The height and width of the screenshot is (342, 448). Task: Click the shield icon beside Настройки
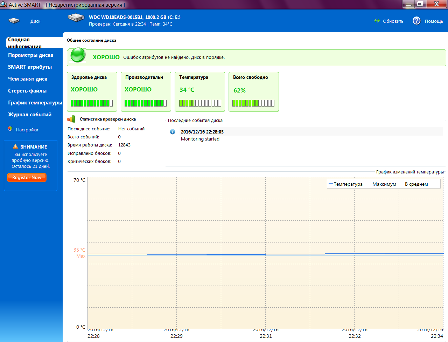click(10, 129)
